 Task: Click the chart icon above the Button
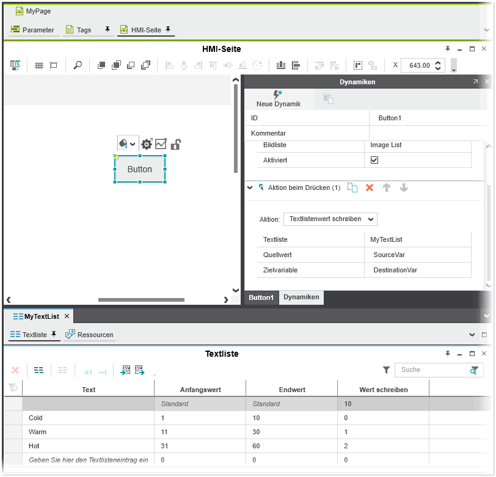tap(161, 144)
